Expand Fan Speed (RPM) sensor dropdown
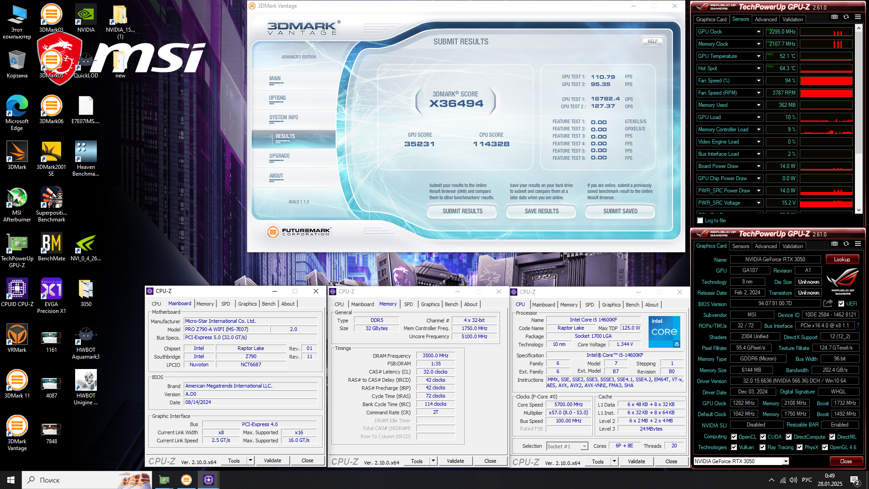Viewport: 869px width, 489px height. 759,93
